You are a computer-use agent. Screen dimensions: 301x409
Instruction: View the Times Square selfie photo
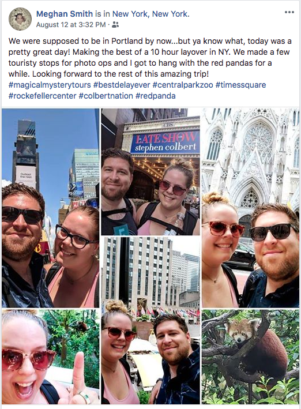(50, 208)
